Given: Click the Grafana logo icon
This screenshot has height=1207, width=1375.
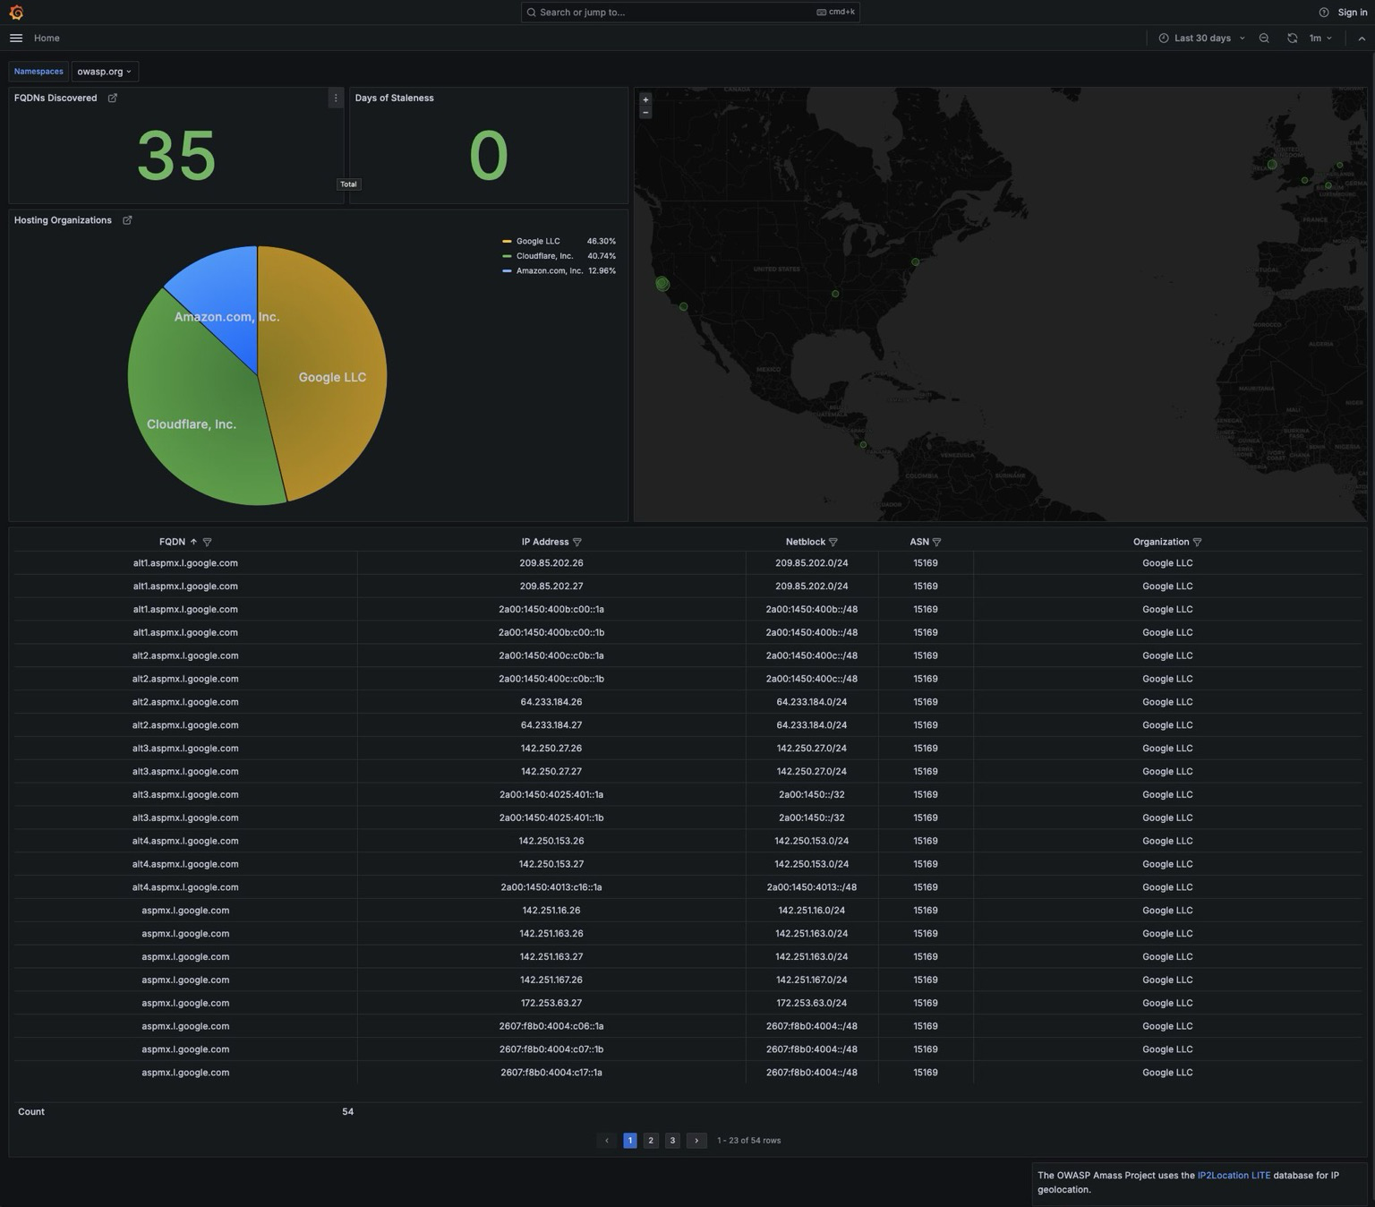Looking at the screenshot, I should pos(16,13).
